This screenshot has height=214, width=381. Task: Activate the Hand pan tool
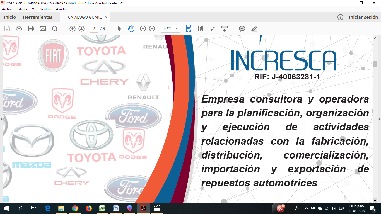click(131, 29)
